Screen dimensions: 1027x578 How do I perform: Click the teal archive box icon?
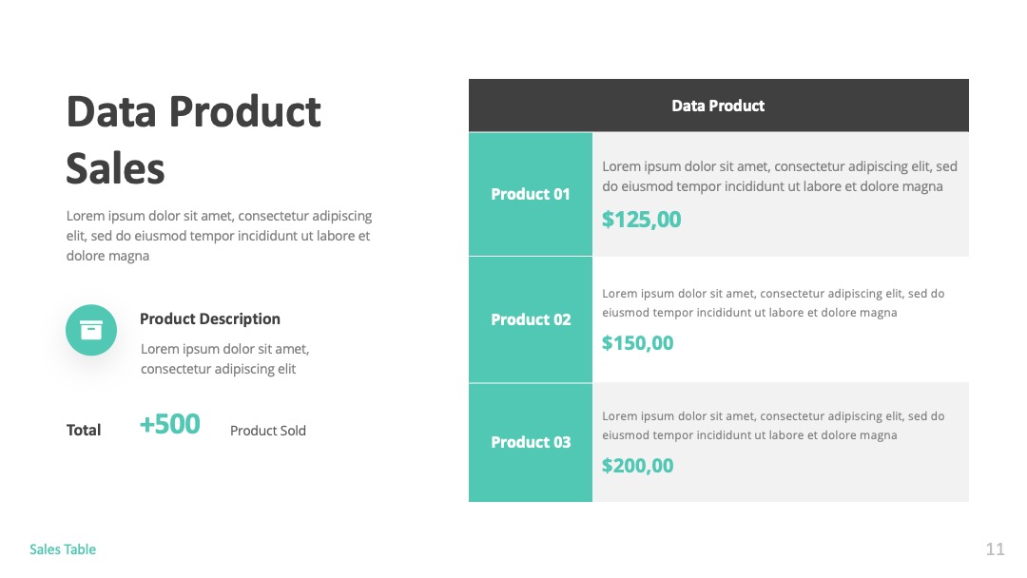91,330
